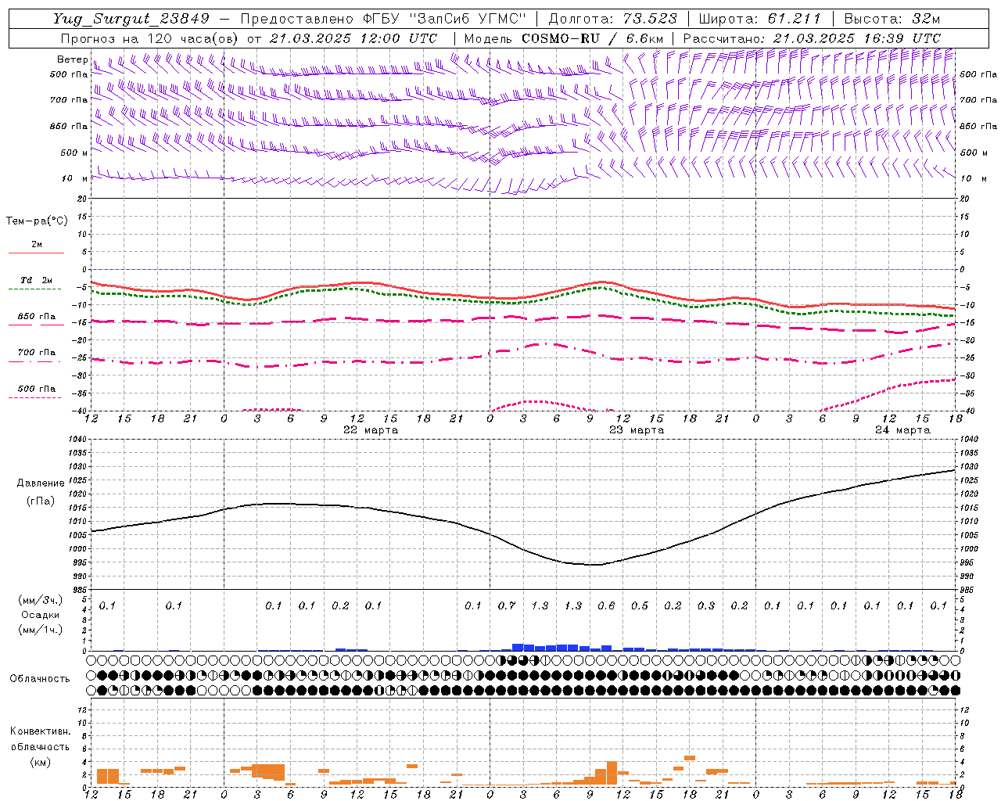
Task: Click the Широта: 61.211 header value
Action: [759, 19]
